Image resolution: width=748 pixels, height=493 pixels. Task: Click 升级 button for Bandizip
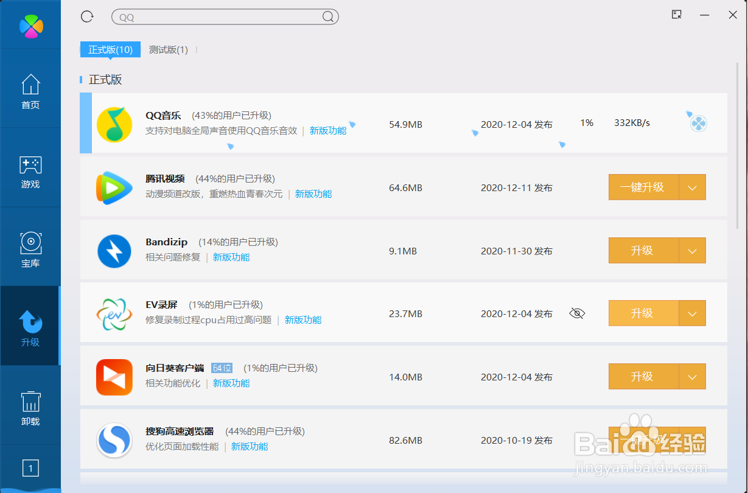point(642,250)
